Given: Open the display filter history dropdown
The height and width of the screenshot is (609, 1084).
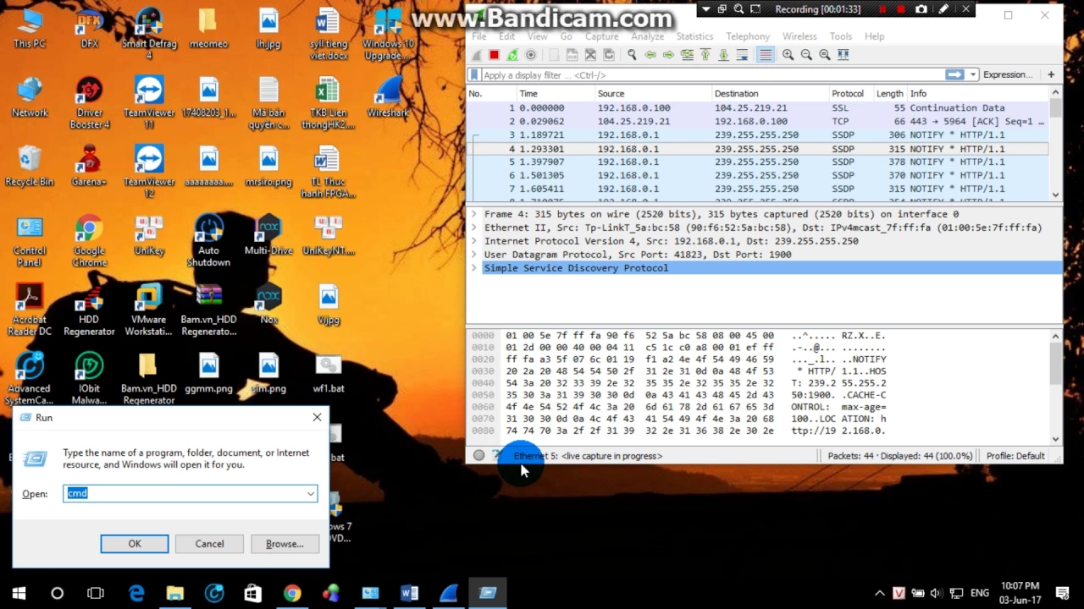Looking at the screenshot, I should (x=973, y=74).
